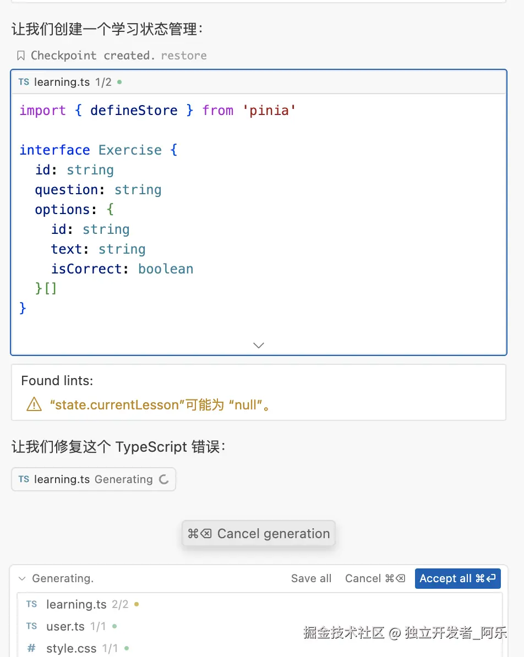Click Cancel in the changes bar
Screen dimensions: 524x657
(375, 578)
